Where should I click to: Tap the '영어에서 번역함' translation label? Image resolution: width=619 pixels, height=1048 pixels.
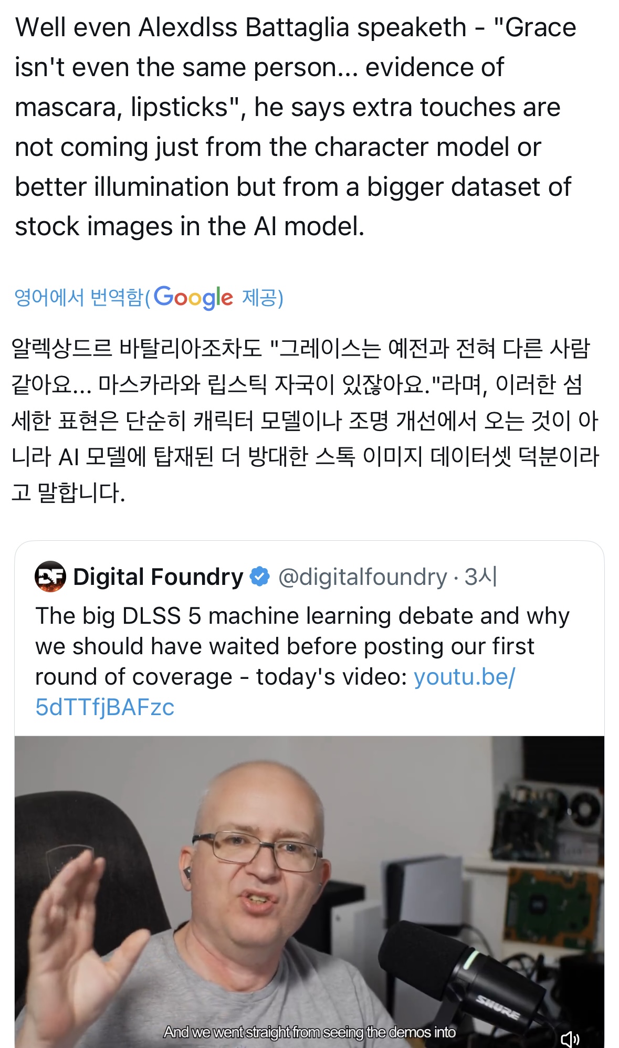coord(79,298)
